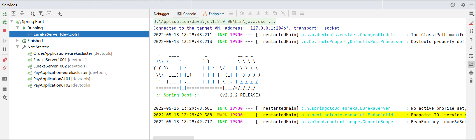476x140 pixels.
Task: Stop the running service with red square
Action: [5, 31]
